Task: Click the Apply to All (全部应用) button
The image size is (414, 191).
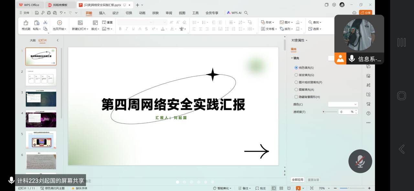Action: [x=298, y=180]
